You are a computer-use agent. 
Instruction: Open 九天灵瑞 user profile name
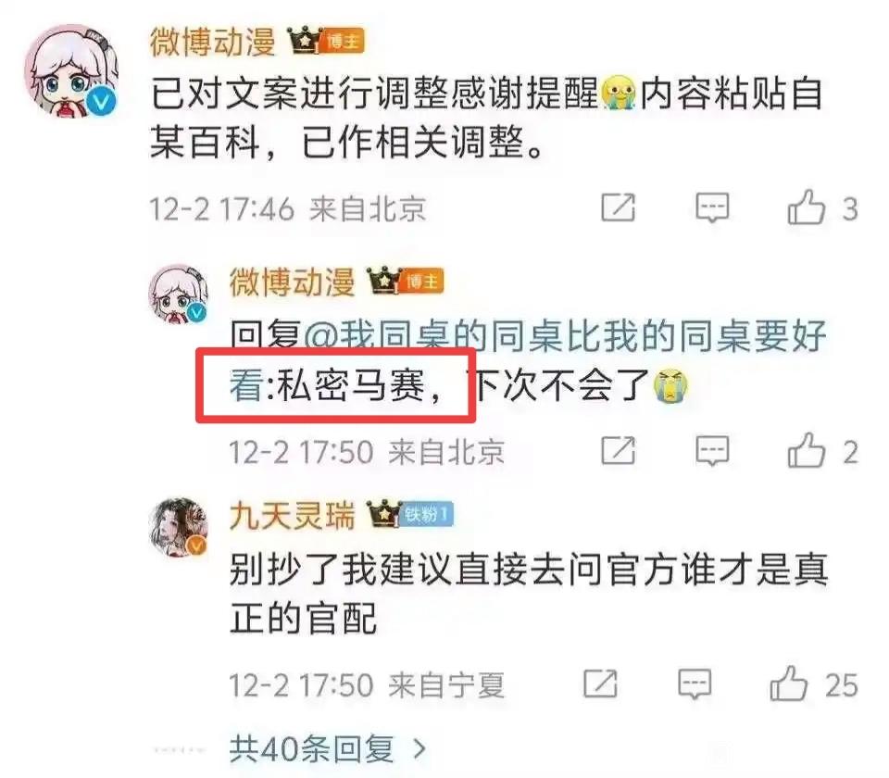(292, 515)
